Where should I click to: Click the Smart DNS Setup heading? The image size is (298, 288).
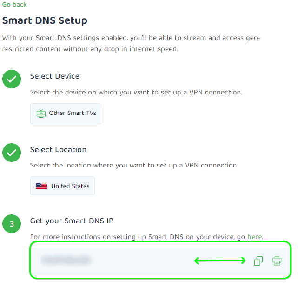pyautogui.click(x=45, y=20)
